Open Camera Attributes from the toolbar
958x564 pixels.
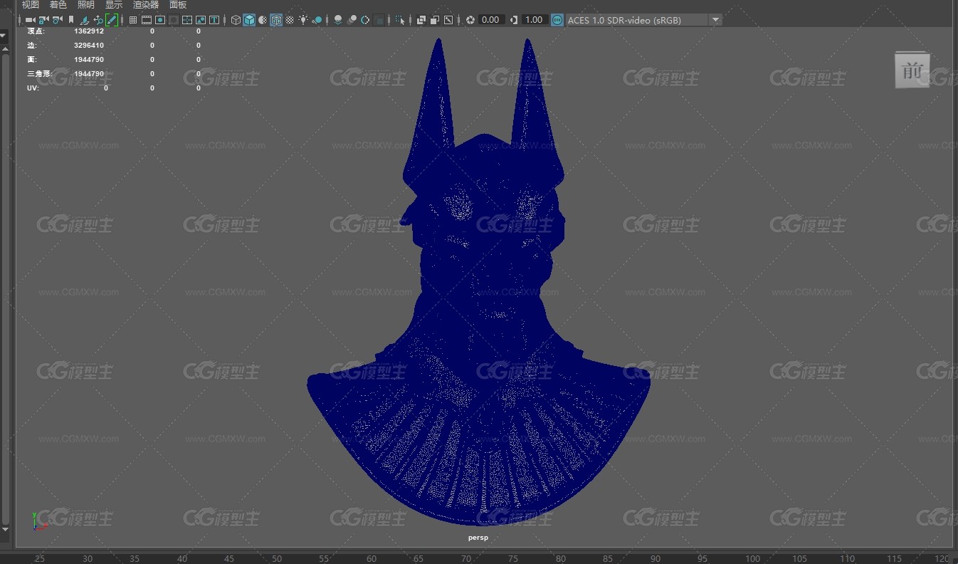tap(57, 20)
